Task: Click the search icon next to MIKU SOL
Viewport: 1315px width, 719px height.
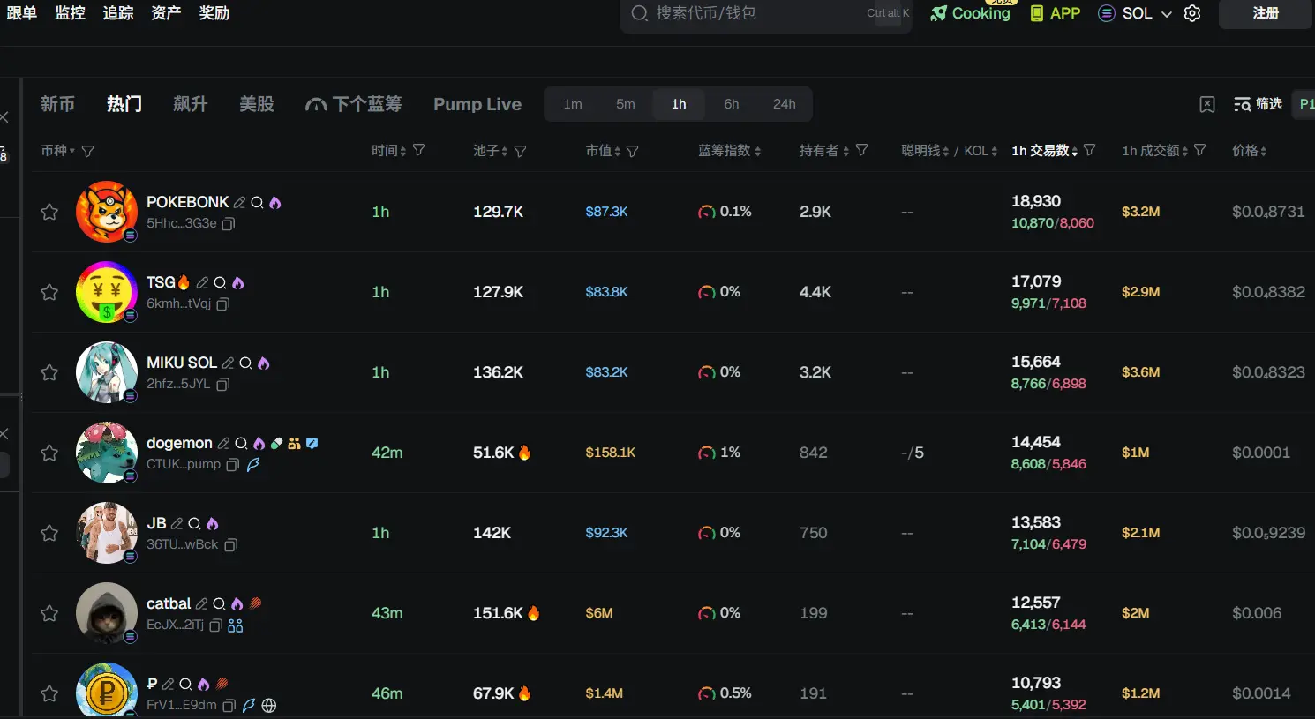Action: pos(245,363)
